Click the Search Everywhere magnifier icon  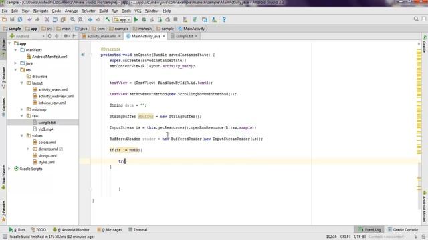click(x=416, y=19)
